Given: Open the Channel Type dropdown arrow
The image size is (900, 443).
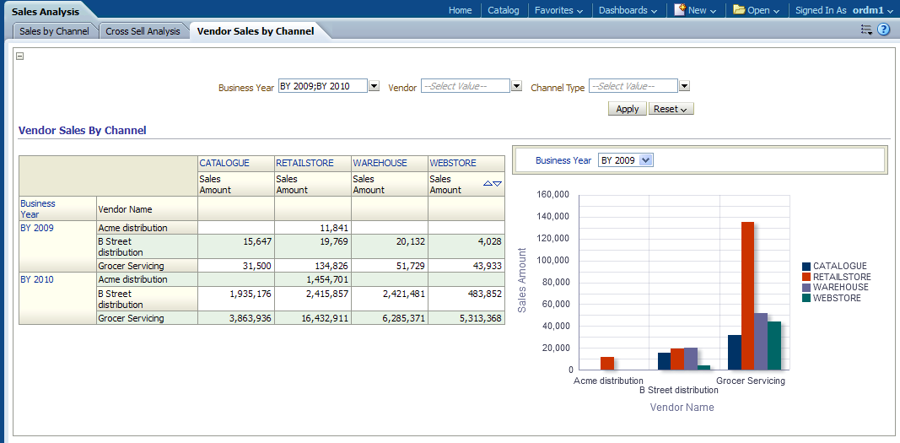Looking at the screenshot, I should pos(684,86).
